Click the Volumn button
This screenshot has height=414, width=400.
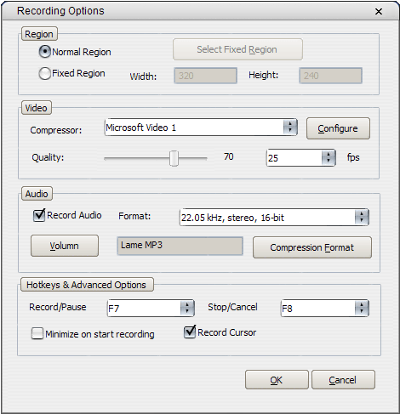[x=65, y=246]
